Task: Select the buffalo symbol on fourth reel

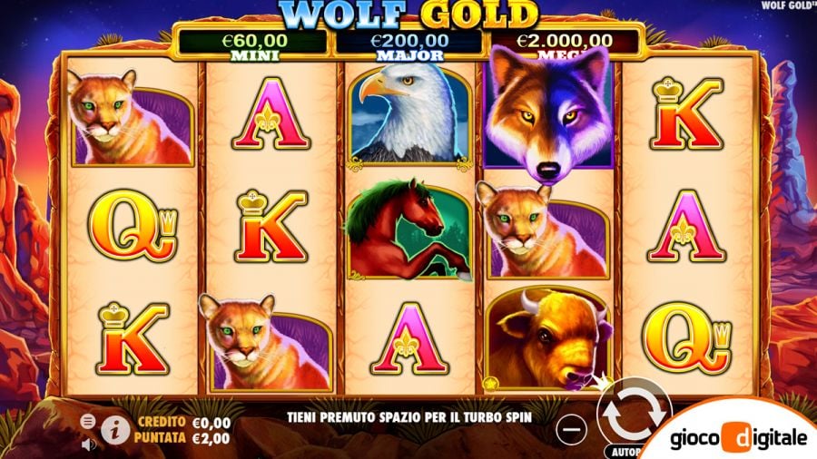Action: (x=547, y=338)
